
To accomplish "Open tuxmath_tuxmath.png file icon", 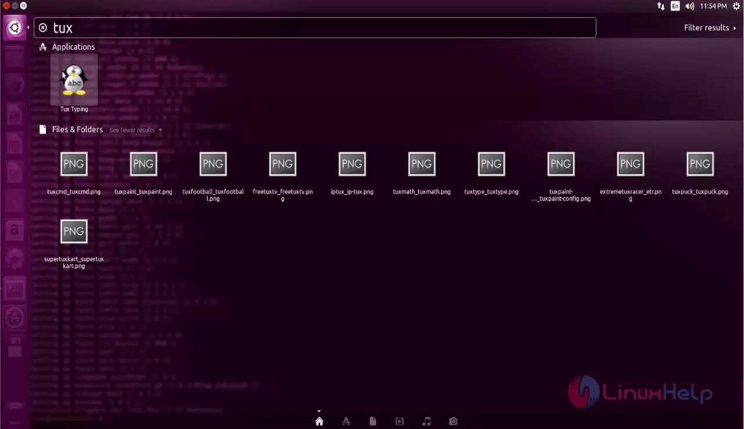I will (421, 164).
